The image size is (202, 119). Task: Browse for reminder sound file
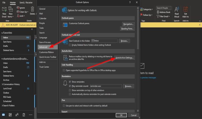click(x=128, y=86)
